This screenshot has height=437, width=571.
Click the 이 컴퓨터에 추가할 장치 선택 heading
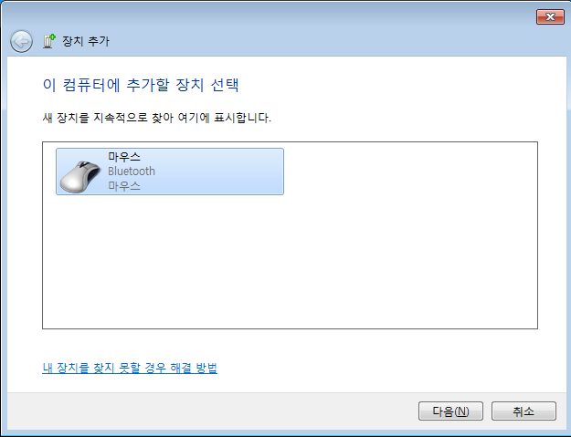(x=141, y=85)
